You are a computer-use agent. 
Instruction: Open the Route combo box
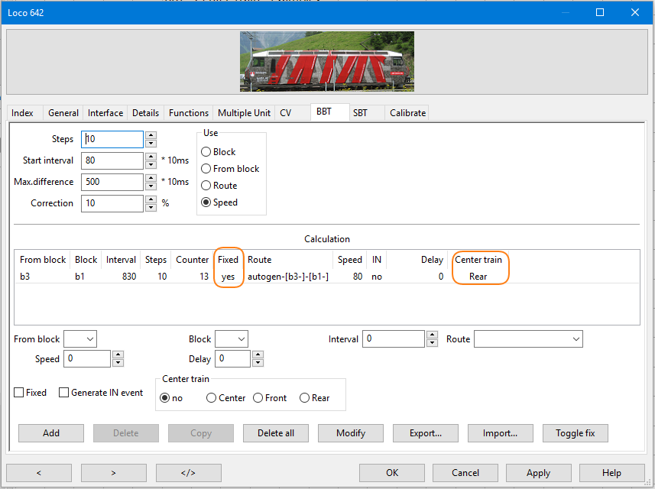[x=575, y=338]
